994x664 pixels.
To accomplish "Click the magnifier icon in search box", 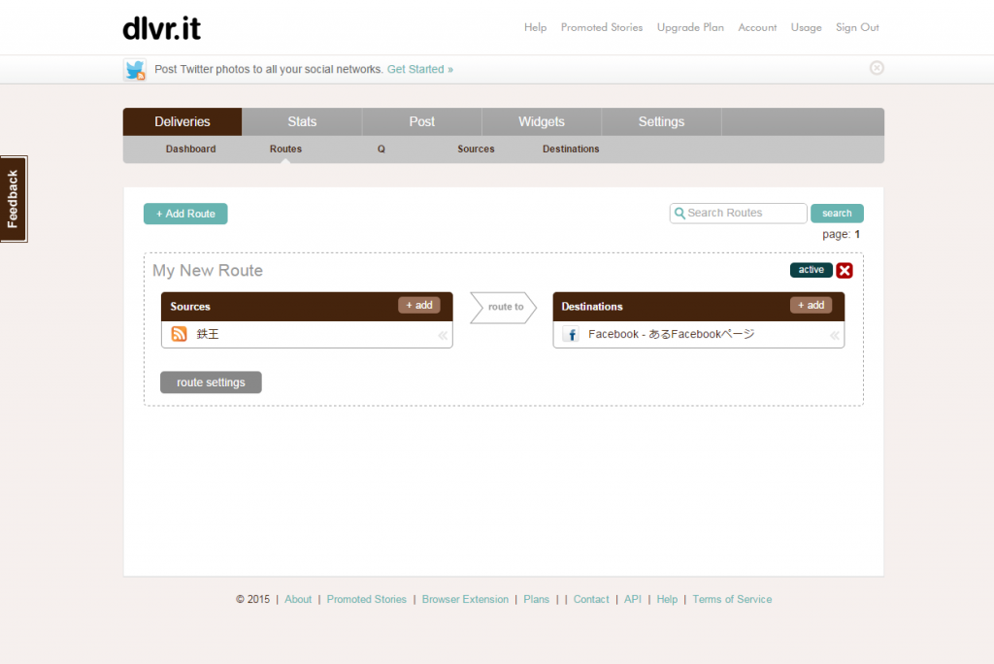I will click(679, 214).
